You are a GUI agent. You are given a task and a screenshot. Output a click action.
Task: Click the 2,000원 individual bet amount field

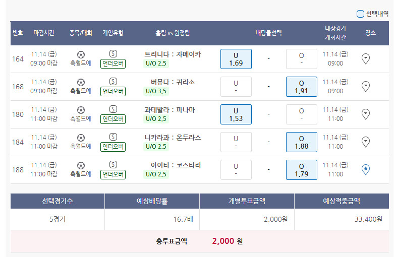(247, 219)
